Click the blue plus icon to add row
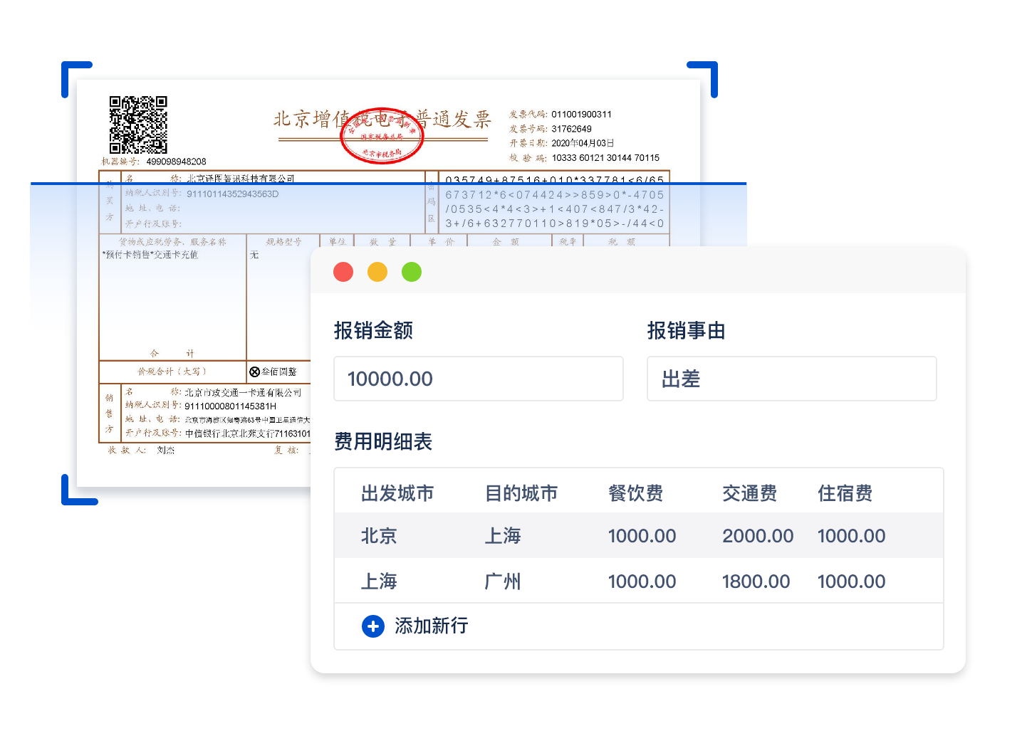Image resolution: width=1027 pixels, height=753 pixels. pos(372,626)
